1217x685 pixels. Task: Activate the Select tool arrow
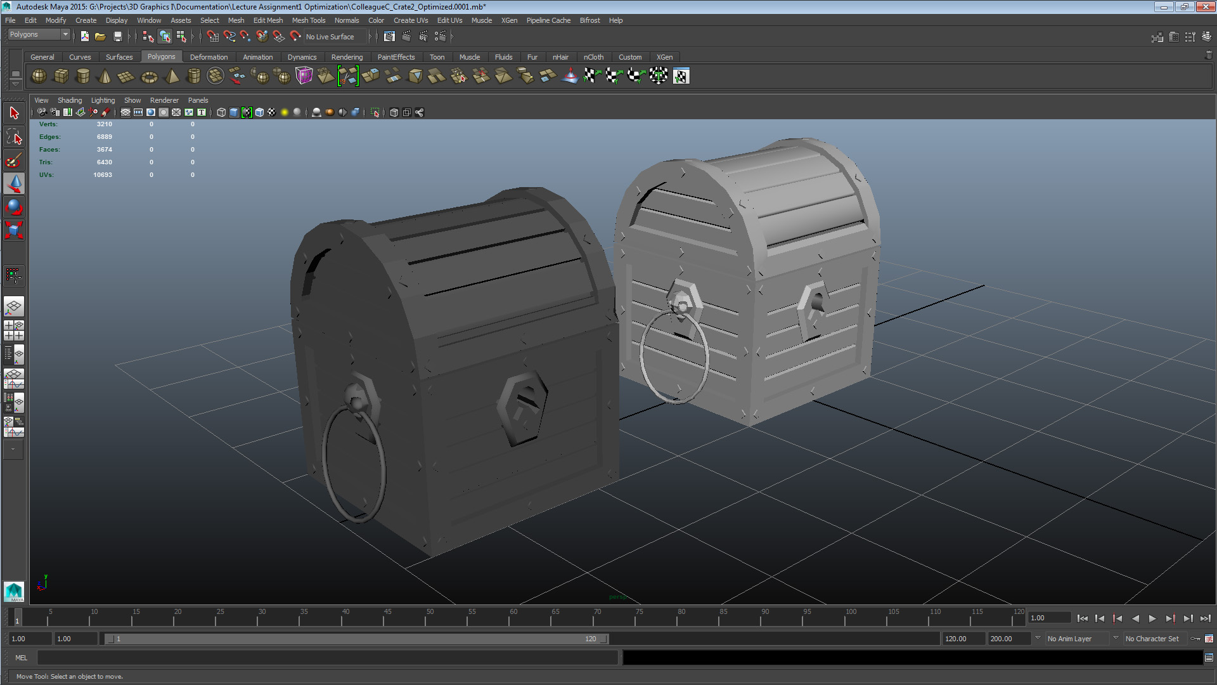coord(14,114)
